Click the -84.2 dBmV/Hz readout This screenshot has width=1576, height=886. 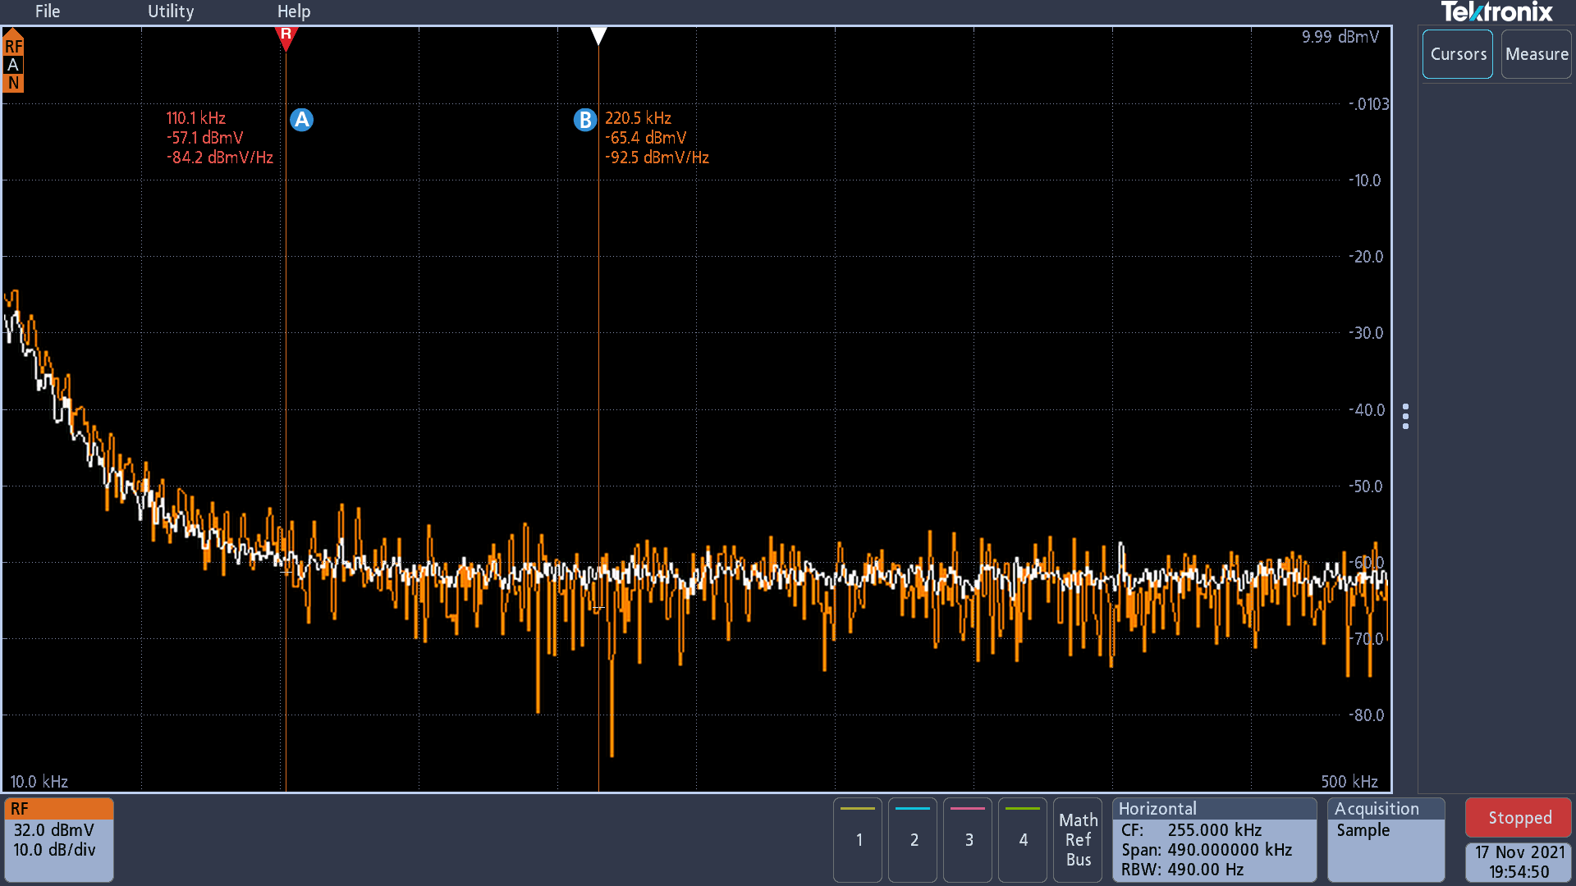(x=220, y=158)
